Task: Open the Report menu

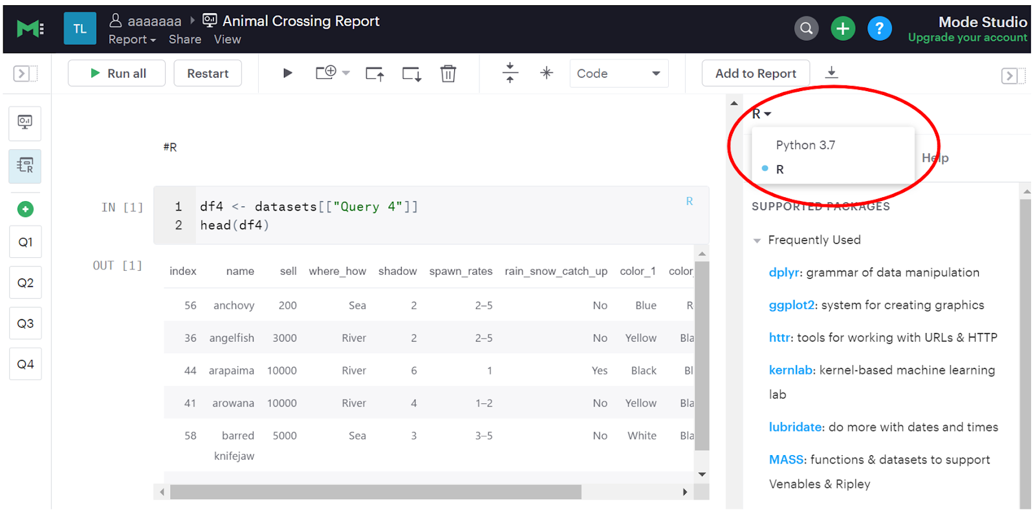Action: [x=133, y=39]
